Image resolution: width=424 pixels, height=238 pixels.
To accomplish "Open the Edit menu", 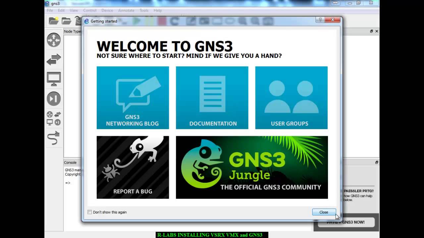I will tap(61, 10).
